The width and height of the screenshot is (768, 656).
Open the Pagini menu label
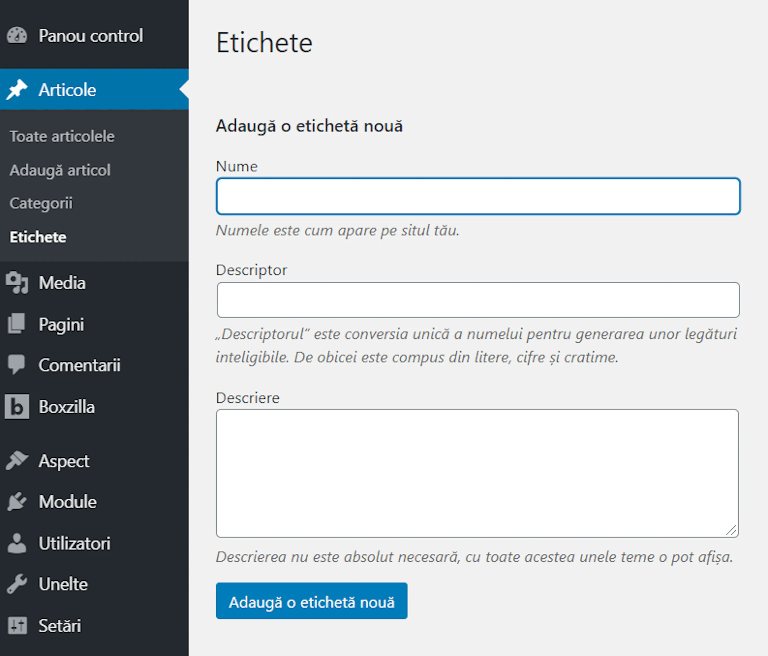(62, 325)
